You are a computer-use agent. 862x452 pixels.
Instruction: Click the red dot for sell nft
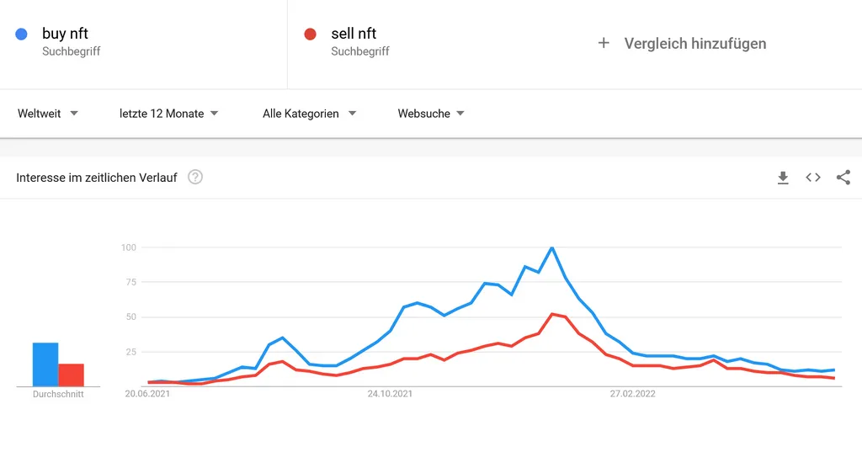311,35
